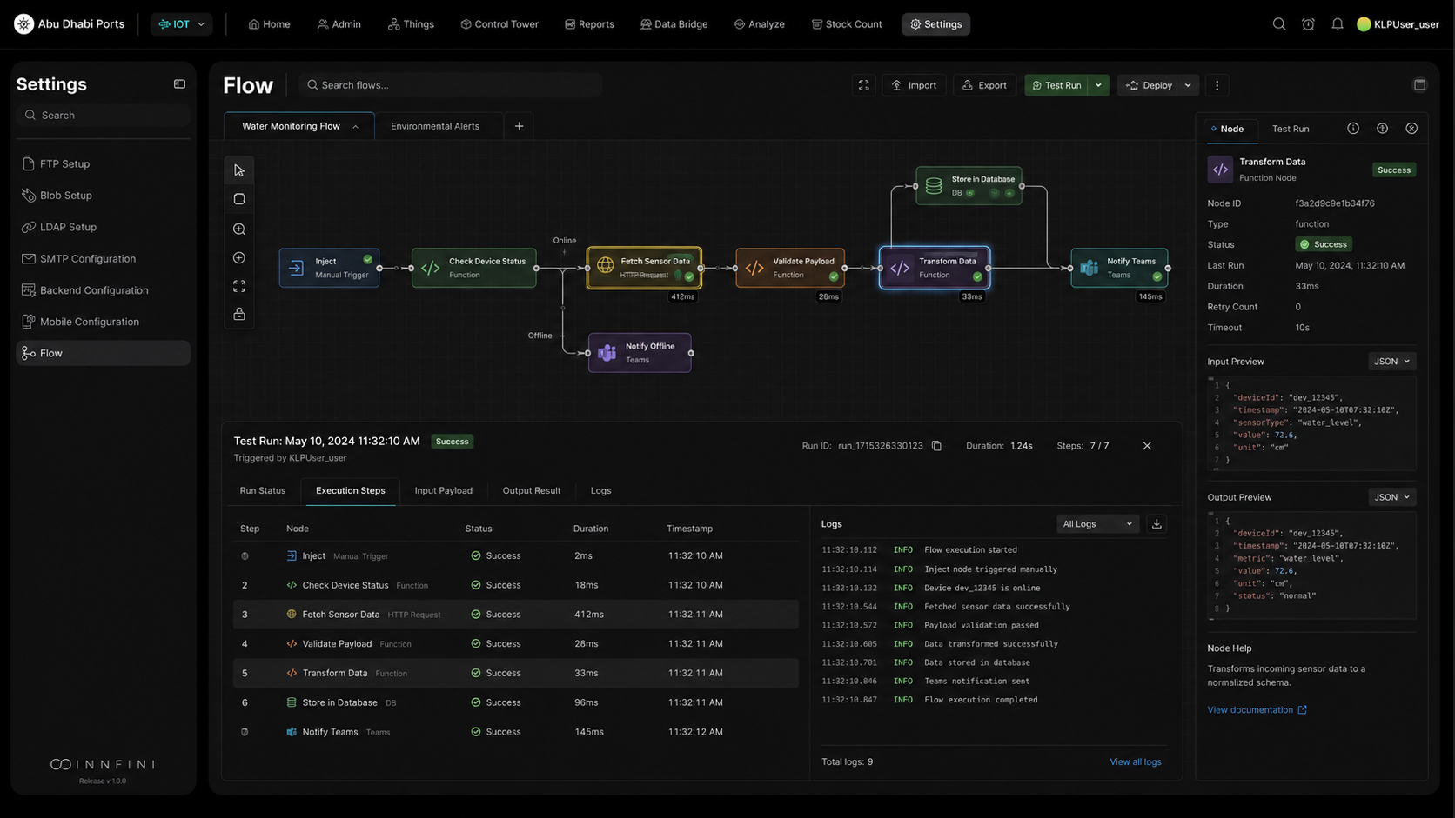Click the Deploy button
The height and width of the screenshot is (818, 1455).
[x=1148, y=85]
